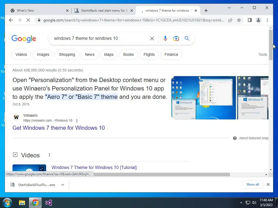Click the winaero.com URL breadcrumb
The image size is (278, 208).
click(x=48, y=121)
